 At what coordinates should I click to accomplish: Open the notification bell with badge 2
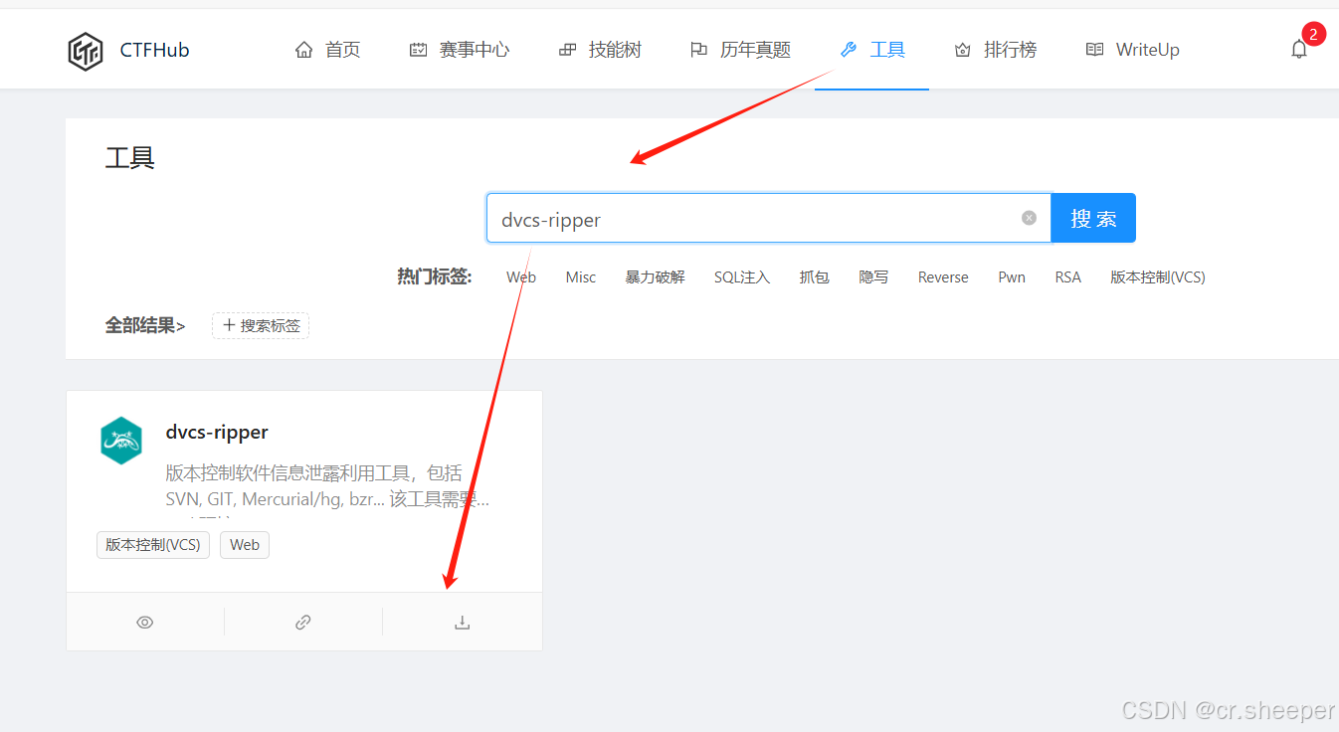[1298, 48]
